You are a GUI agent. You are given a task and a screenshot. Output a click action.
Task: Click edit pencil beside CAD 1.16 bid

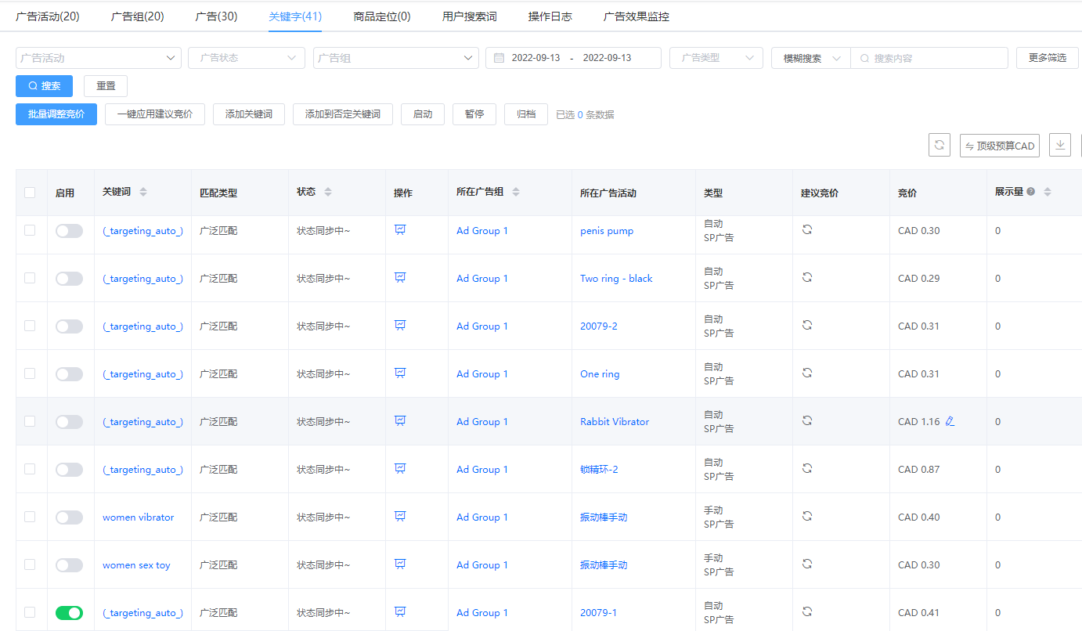click(x=950, y=421)
